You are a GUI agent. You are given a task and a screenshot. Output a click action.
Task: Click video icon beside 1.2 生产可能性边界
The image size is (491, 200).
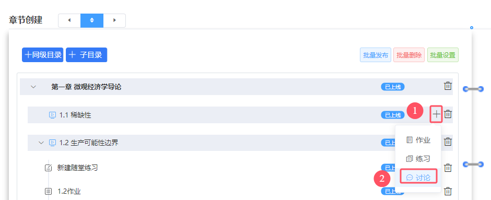point(52,143)
